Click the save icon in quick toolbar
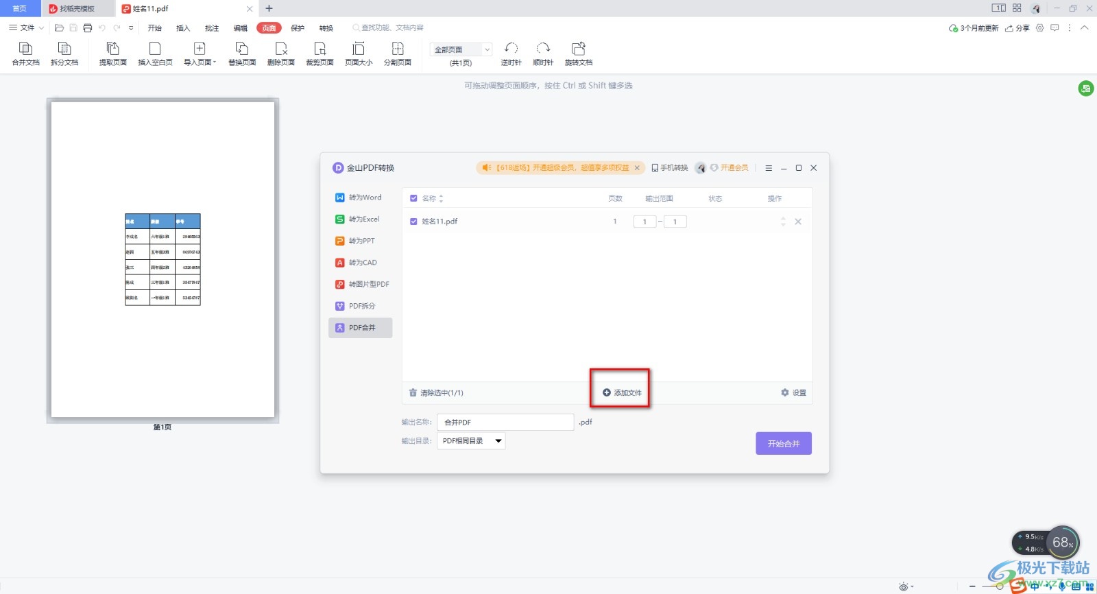This screenshot has height=594, width=1097. [x=73, y=28]
